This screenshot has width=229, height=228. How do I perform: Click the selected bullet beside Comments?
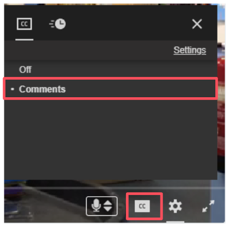(x=13, y=89)
